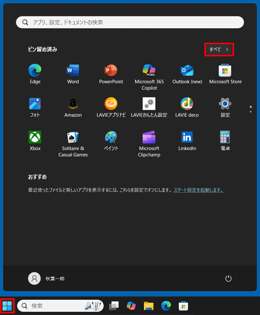Open 設定 gear app
Viewport: 260px width, 315px height.
[x=225, y=107]
